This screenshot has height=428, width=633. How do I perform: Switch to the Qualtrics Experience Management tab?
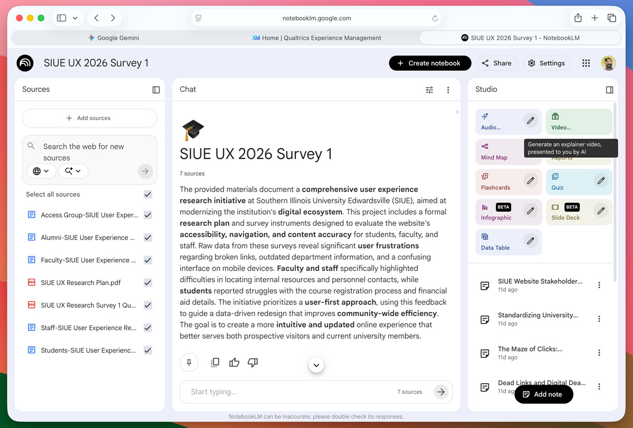tap(316, 38)
